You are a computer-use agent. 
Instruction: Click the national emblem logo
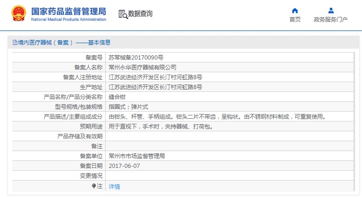(18, 14)
